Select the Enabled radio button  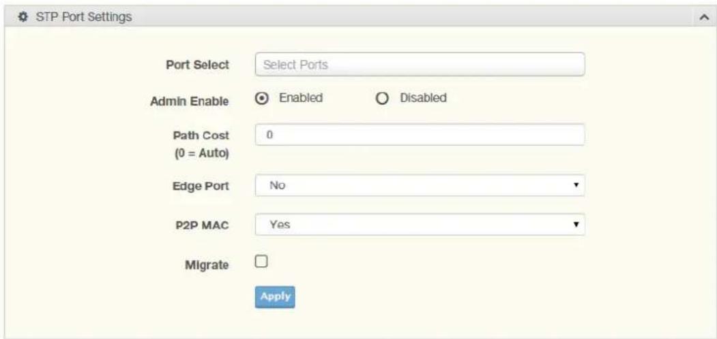pyautogui.click(x=261, y=99)
